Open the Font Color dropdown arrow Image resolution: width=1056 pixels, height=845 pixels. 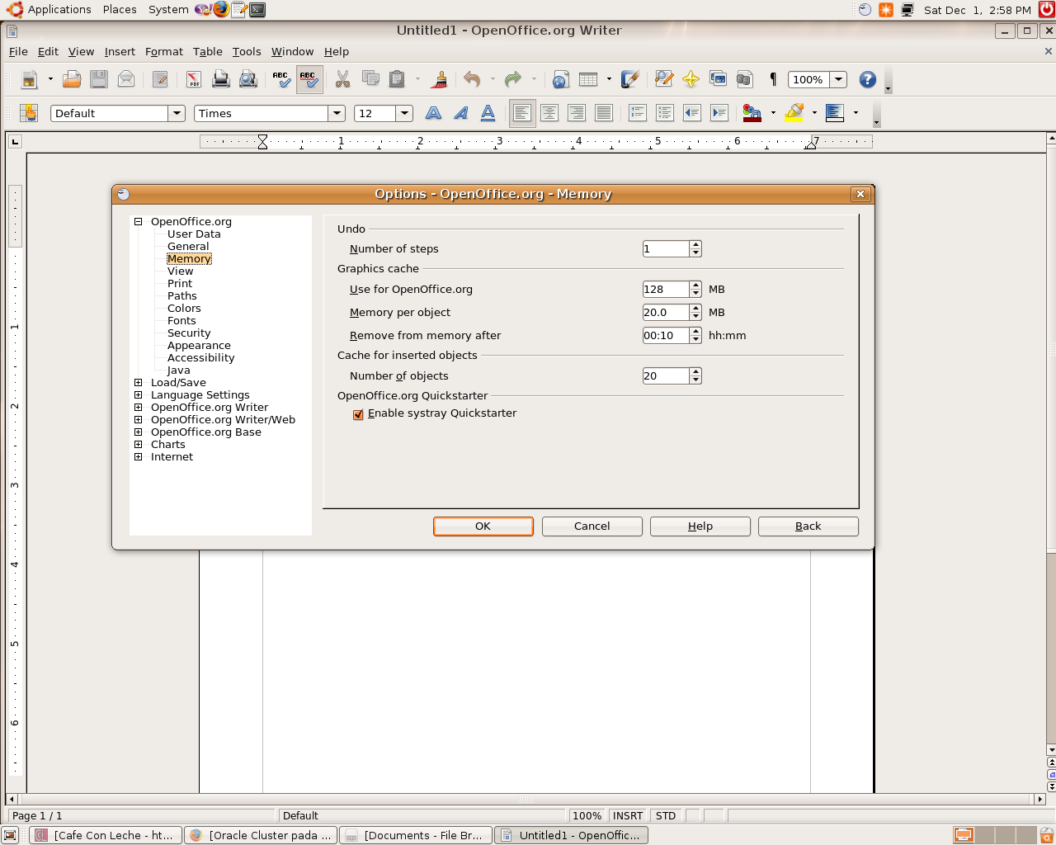click(773, 113)
